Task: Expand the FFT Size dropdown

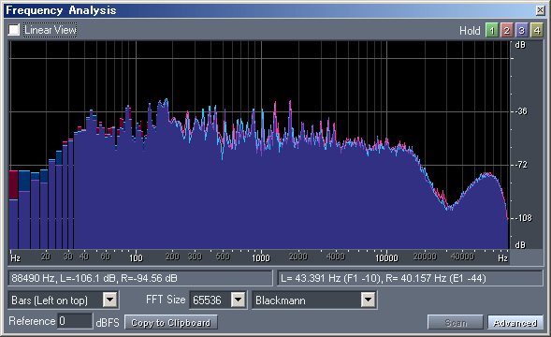Action: pyautogui.click(x=239, y=300)
